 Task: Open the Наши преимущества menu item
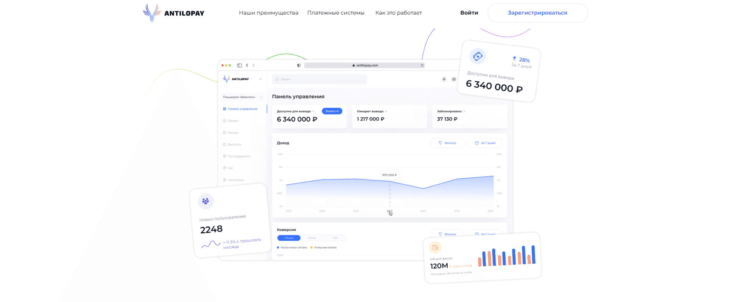click(268, 13)
